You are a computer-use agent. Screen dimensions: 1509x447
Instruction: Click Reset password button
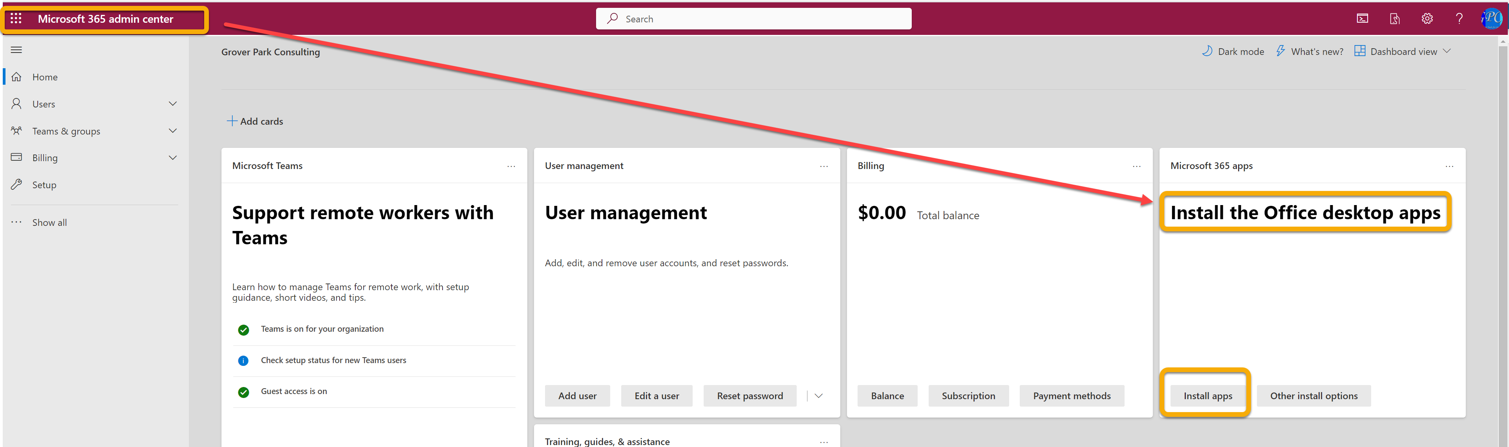pos(749,396)
